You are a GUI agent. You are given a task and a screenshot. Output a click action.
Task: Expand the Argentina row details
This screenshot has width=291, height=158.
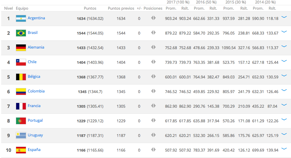pyautogui.click(x=284, y=17)
